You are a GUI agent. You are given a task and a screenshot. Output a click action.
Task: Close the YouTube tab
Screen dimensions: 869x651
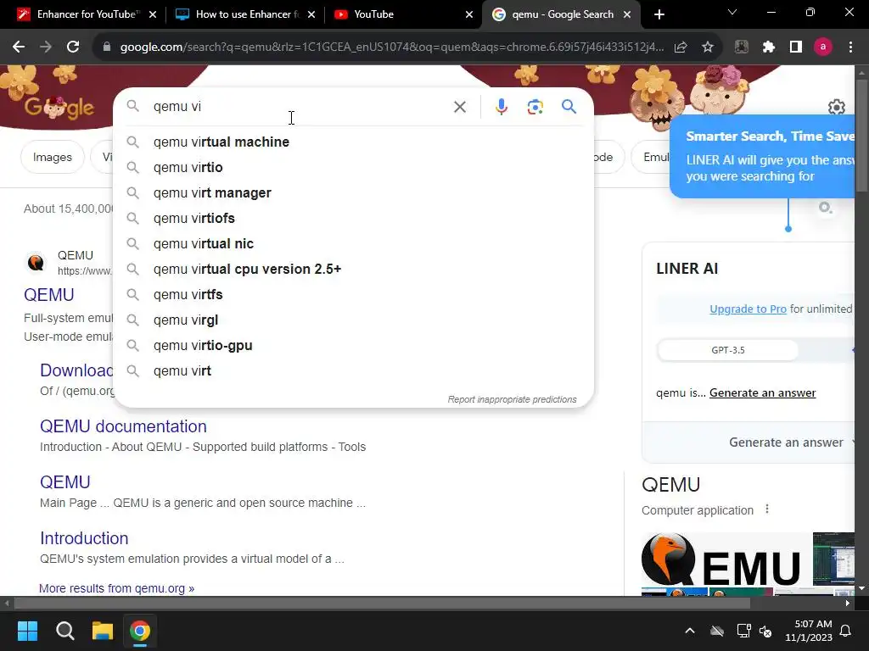click(x=468, y=14)
